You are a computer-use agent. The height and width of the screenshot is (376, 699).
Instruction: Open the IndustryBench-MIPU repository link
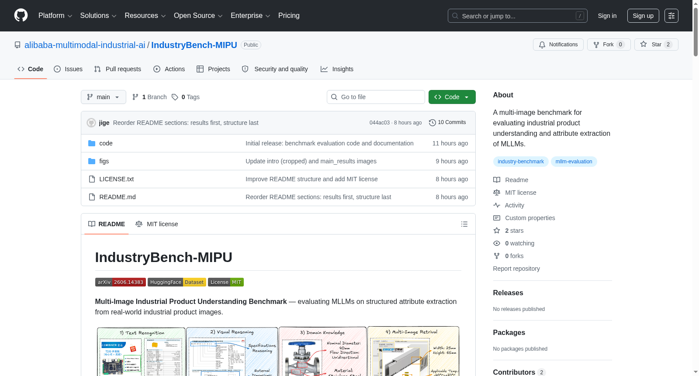(194, 45)
